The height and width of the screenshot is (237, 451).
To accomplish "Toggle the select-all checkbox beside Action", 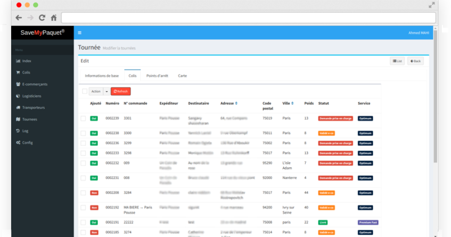I will coord(85,92).
